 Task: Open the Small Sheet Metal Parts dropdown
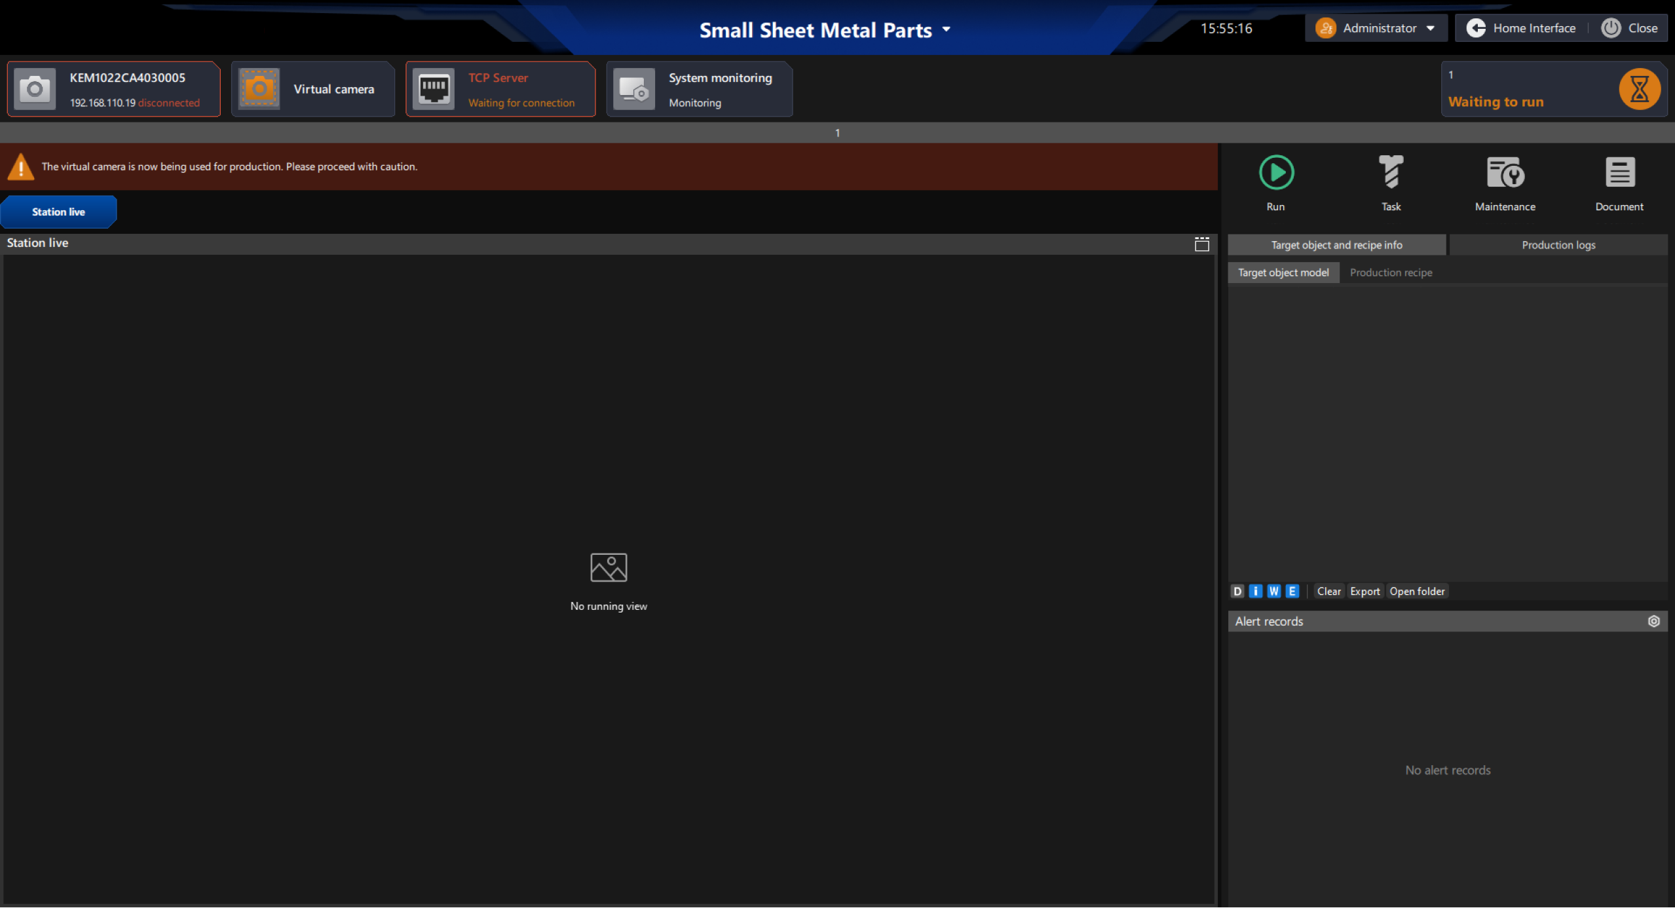(x=945, y=29)
